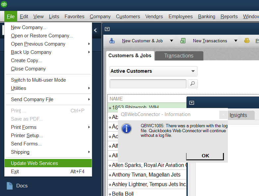Choose Switch to Multi-user Mode

[48, 80]
